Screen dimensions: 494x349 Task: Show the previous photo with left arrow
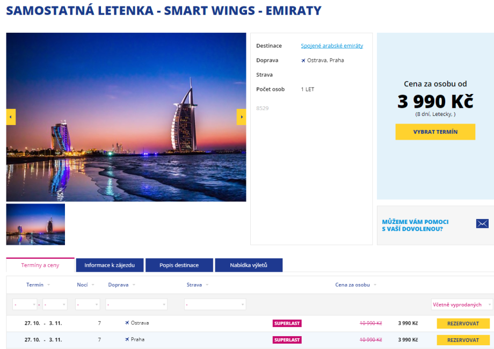coord(11,117)
